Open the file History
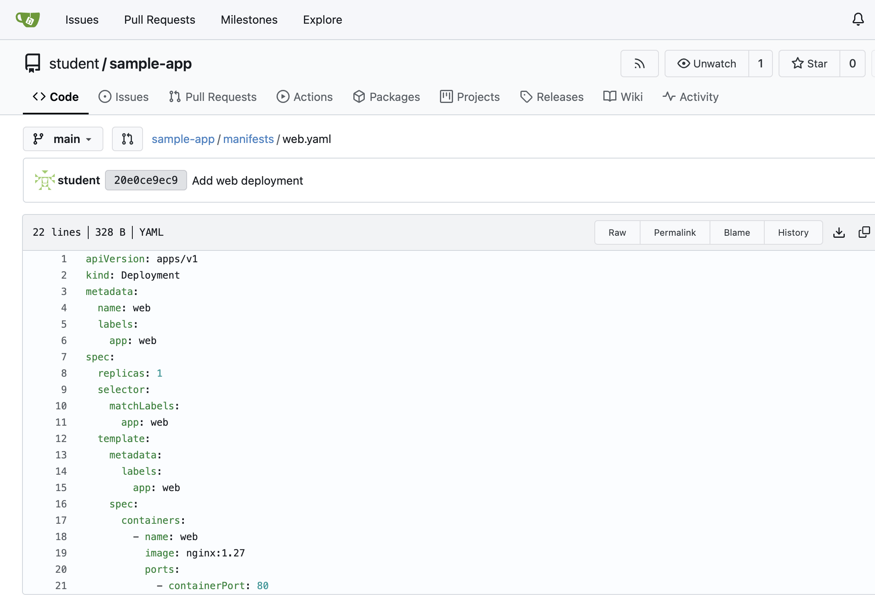Screen dimensions: 875x612 pos(793,232)
